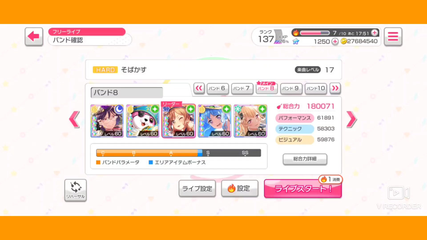Open the ライブ設定 live settings
Viewport: 427px width, 240px height.
tap(197, 188)
